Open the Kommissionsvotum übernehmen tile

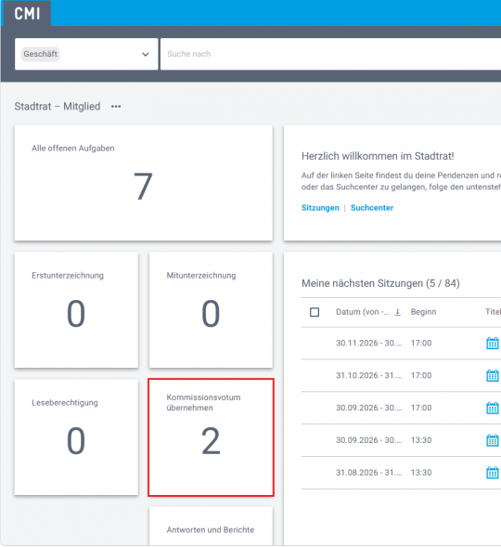(211, 437)
